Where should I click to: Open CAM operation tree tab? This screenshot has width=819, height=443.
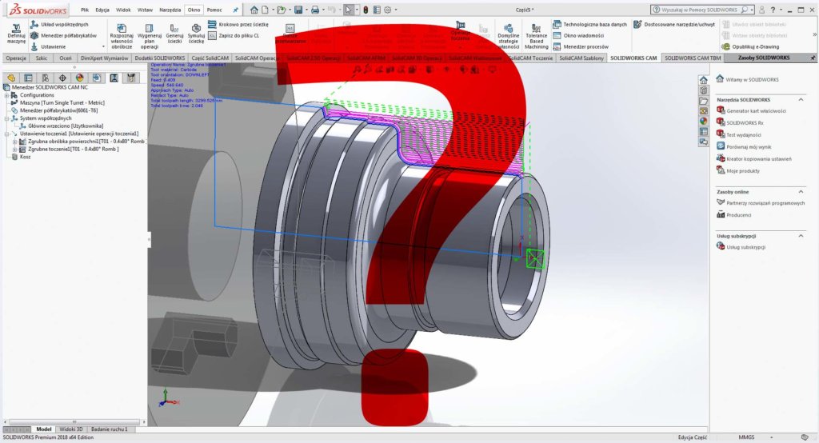coord(114,78)
